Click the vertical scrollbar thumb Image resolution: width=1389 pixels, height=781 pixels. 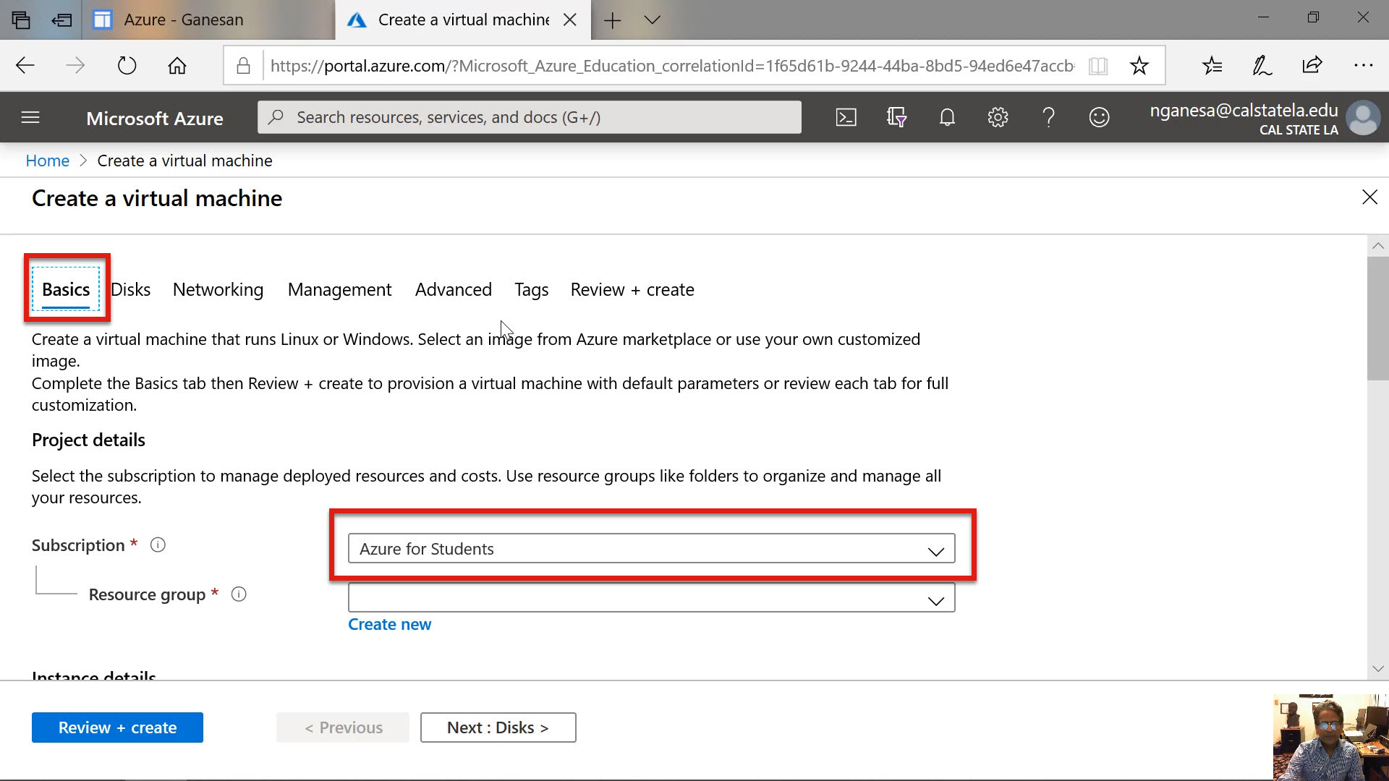pos(1377,318)
